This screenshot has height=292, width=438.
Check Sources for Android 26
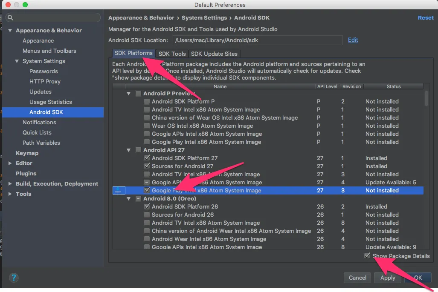tap(147, 215)
